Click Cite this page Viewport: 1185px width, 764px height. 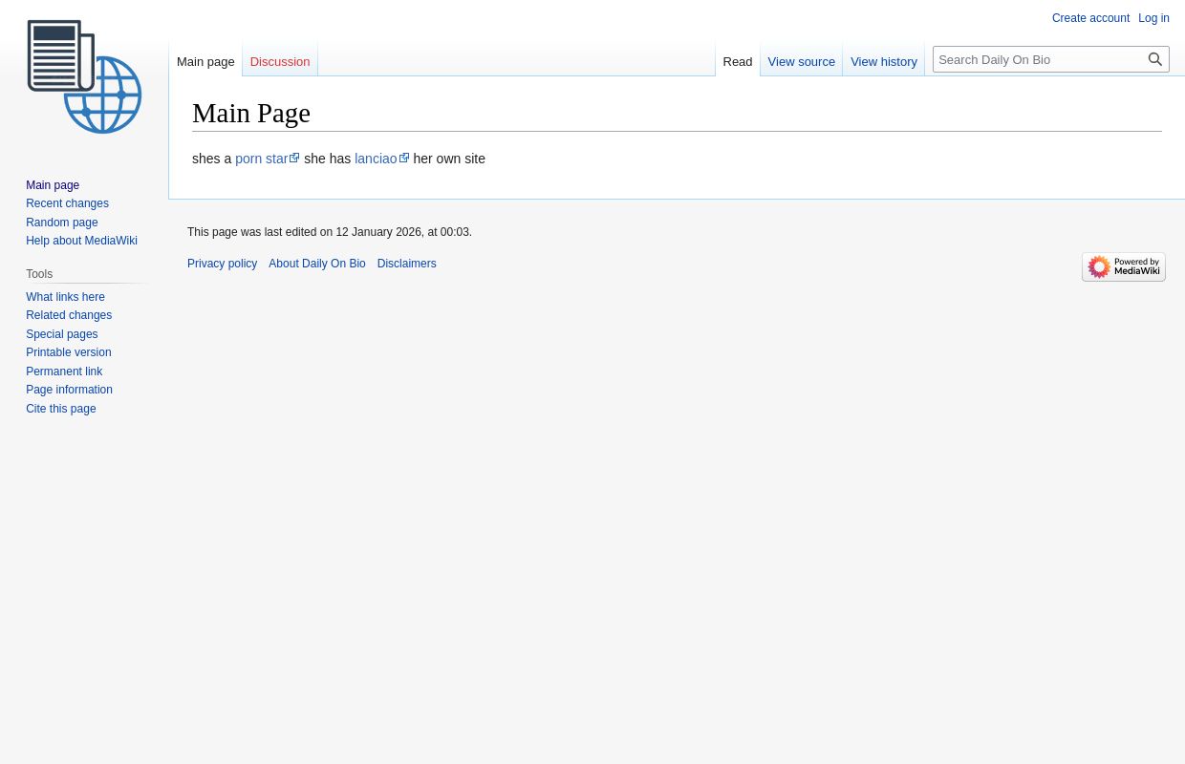click(x=60, y=409)
